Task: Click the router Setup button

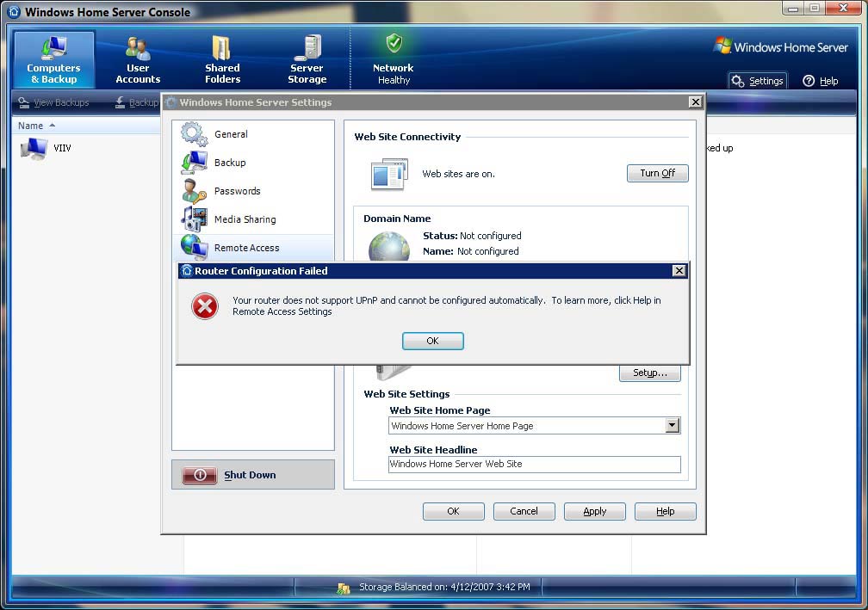Action: (x=649, y=373)
